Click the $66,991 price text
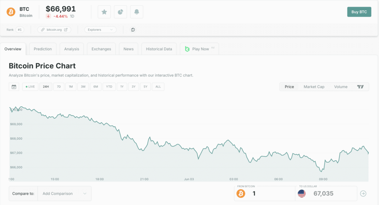379x205 pixels. click(61, 9)
